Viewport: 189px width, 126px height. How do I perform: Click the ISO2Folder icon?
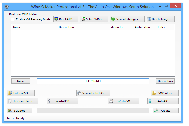154,93
